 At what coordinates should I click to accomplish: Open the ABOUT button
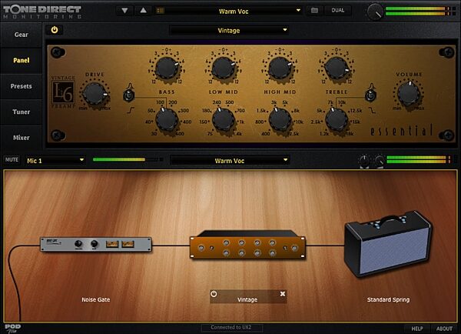coord(444,329)
